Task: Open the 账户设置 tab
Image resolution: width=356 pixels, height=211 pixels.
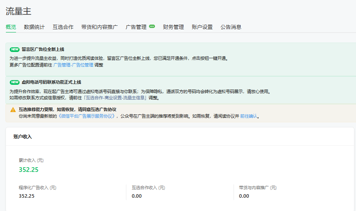Action: [202, 27]
